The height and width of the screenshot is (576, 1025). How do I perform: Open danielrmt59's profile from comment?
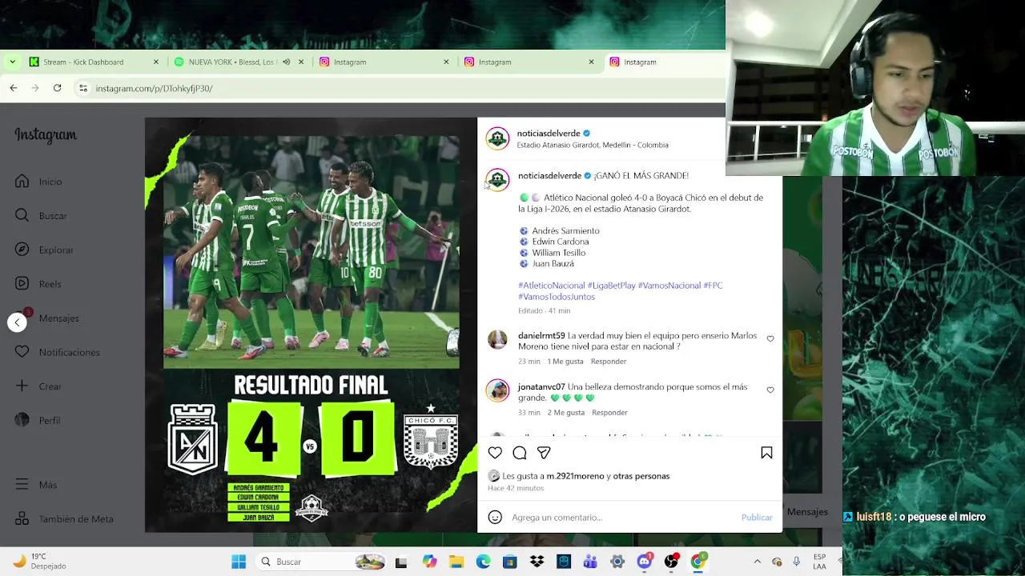pyautogui.click(x=541, y=336)
